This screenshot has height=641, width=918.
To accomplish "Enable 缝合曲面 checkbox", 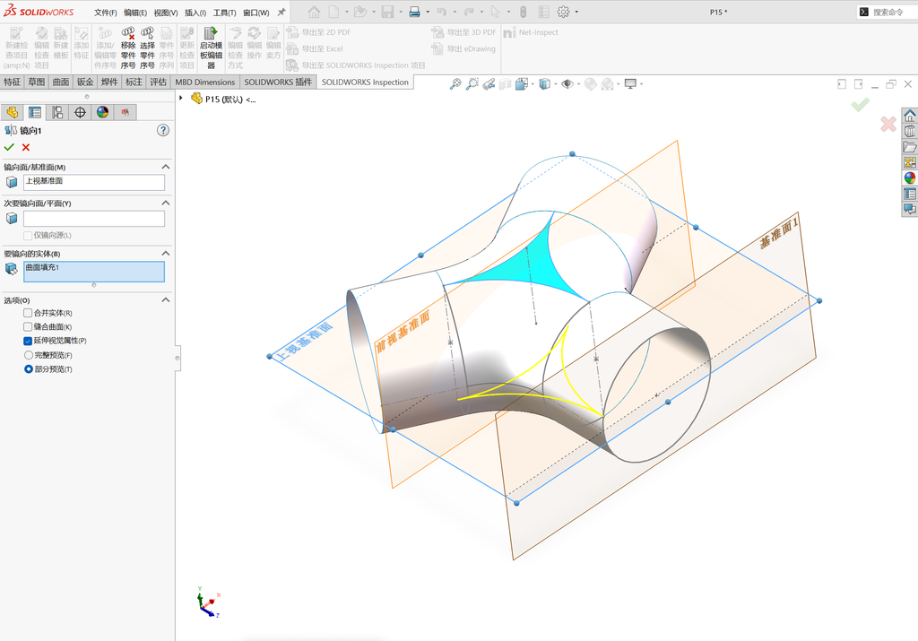I will [x=28, y=326].
